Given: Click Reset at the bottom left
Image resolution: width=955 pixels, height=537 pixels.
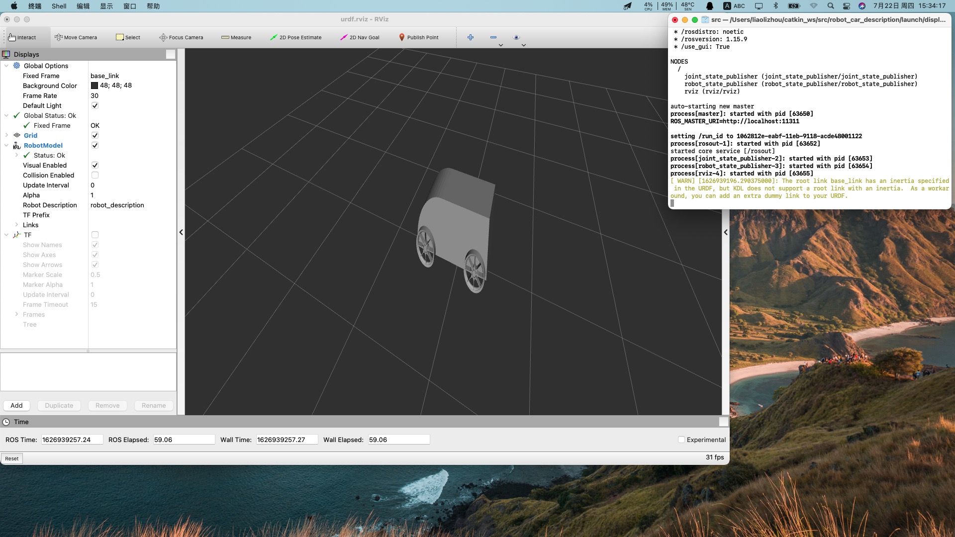Looking at the screenshot, I should (11, 458).
